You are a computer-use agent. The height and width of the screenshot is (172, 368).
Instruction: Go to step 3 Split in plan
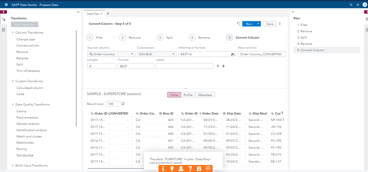(x=304, y=37)
